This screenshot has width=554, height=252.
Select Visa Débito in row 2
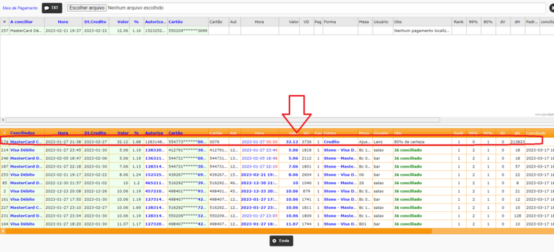(x=26, y=191)
